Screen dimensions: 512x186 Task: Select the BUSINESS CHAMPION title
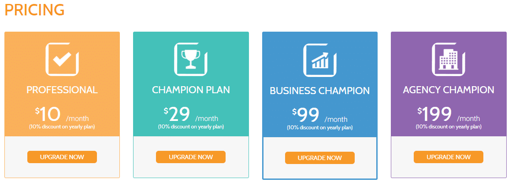320,91
